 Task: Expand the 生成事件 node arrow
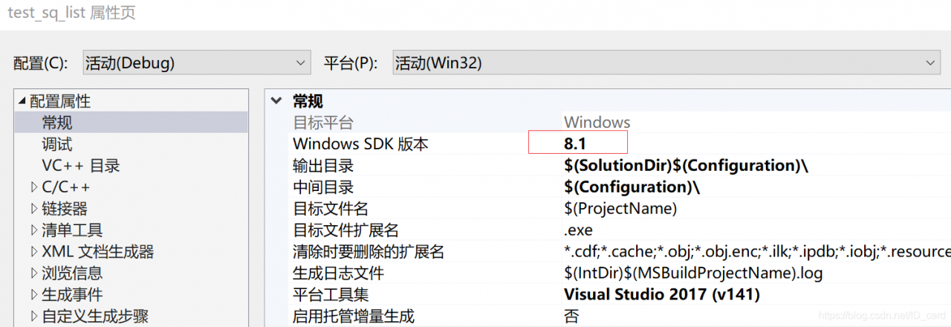pyautogui.click(x=33, y=295)
